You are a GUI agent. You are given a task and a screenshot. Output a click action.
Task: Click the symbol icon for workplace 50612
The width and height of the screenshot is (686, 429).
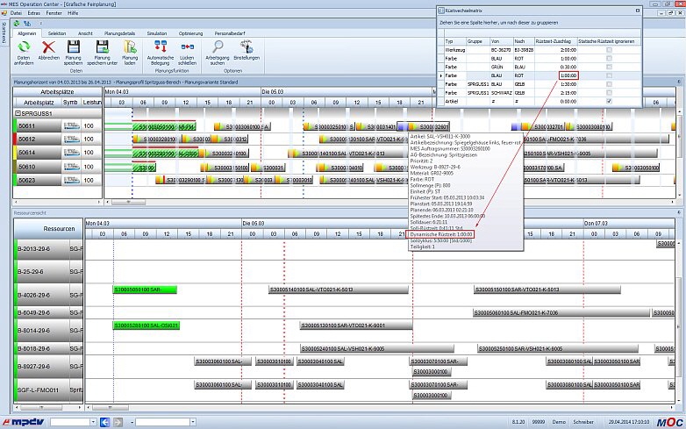click(x=71, y=139)
